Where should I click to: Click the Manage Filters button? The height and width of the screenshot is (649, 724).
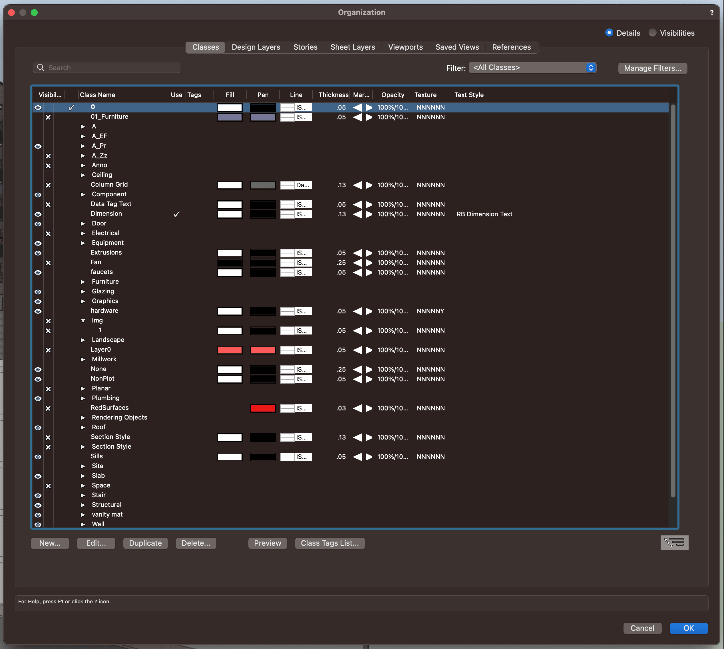click(x=652, y=68)
